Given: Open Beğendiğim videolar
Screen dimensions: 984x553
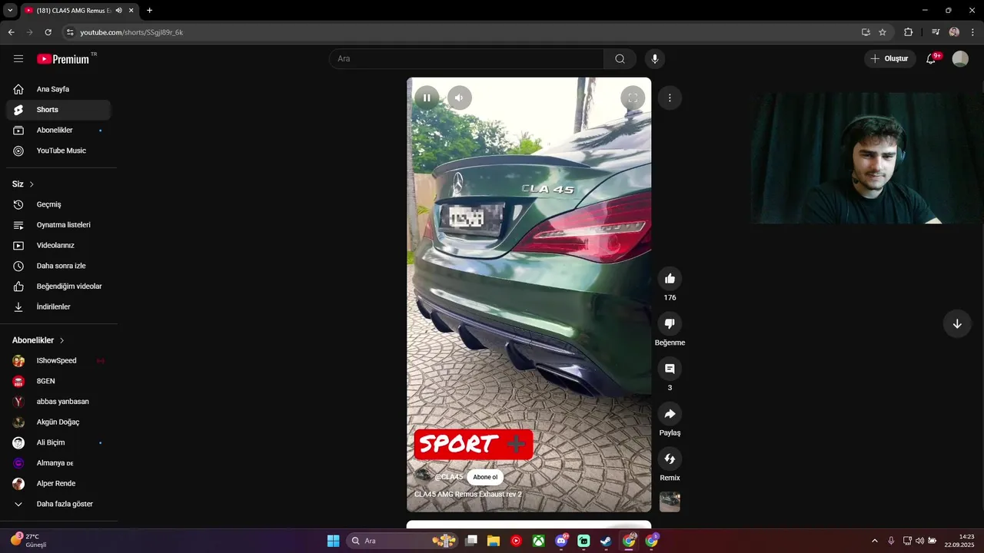Looking at the screenshot, I should 58,286.
